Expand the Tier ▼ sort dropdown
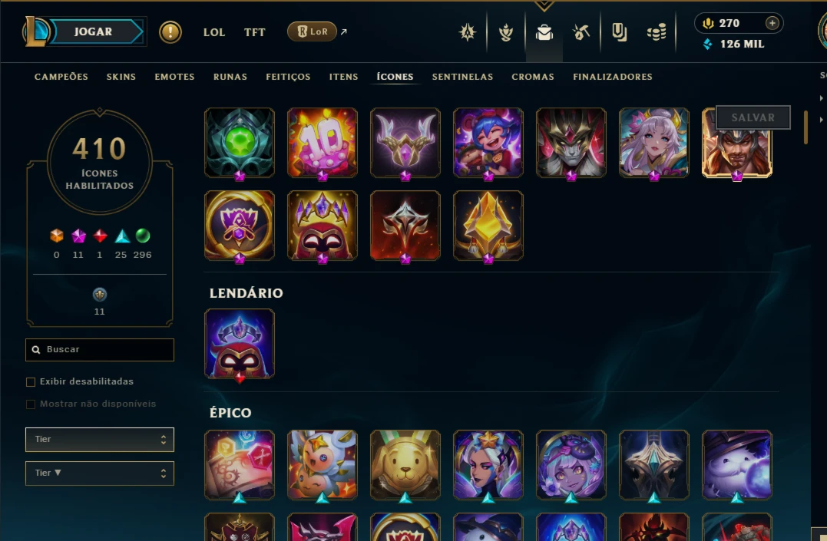 click(x=100, y=473)
